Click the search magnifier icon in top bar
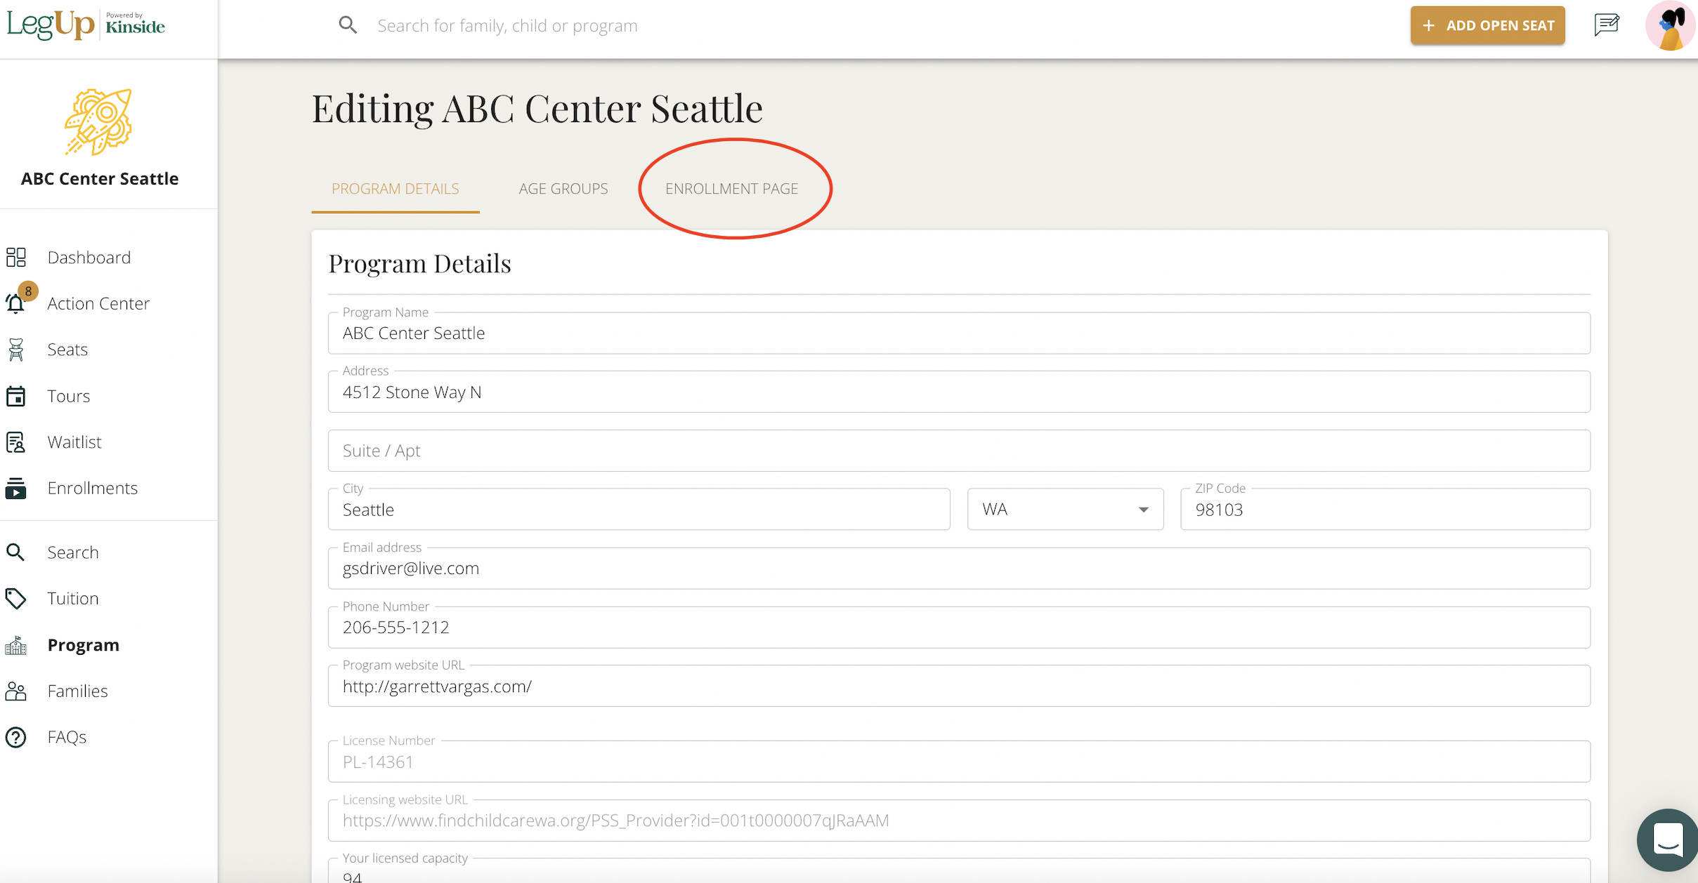Viewport: 1698px width, 883px height. (x=348, y=25)
